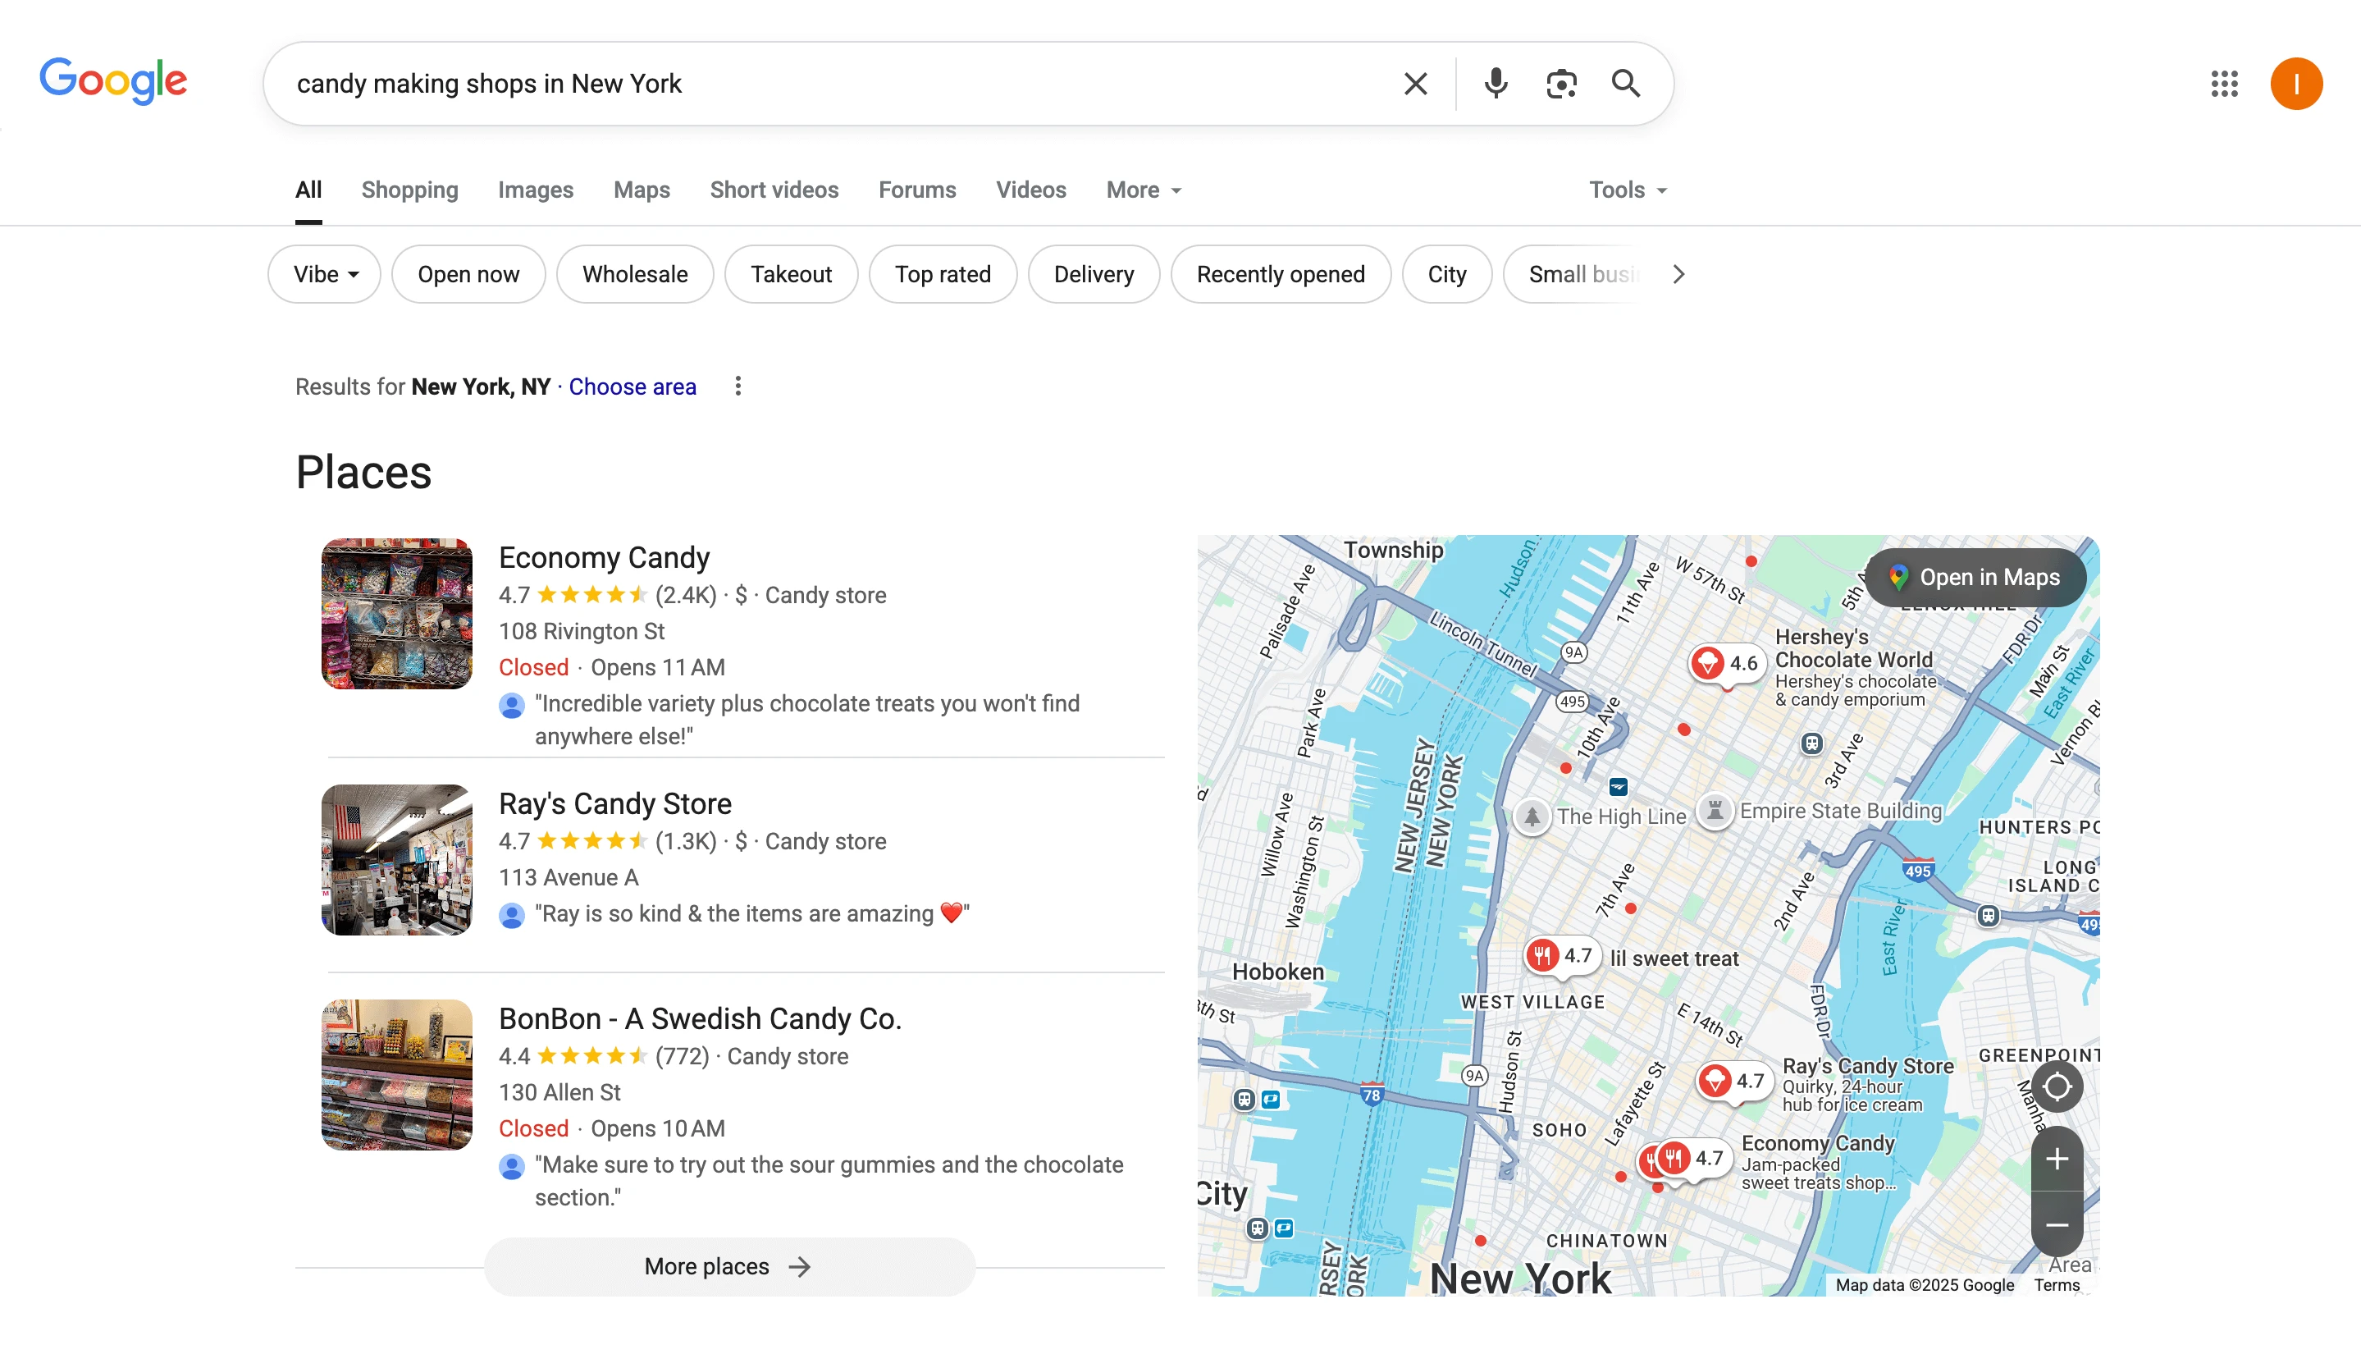Viewport: 2361px width, 1354px height.
Task: Open the Vibe filter dropdown
Action: click(x=324, y=274)
